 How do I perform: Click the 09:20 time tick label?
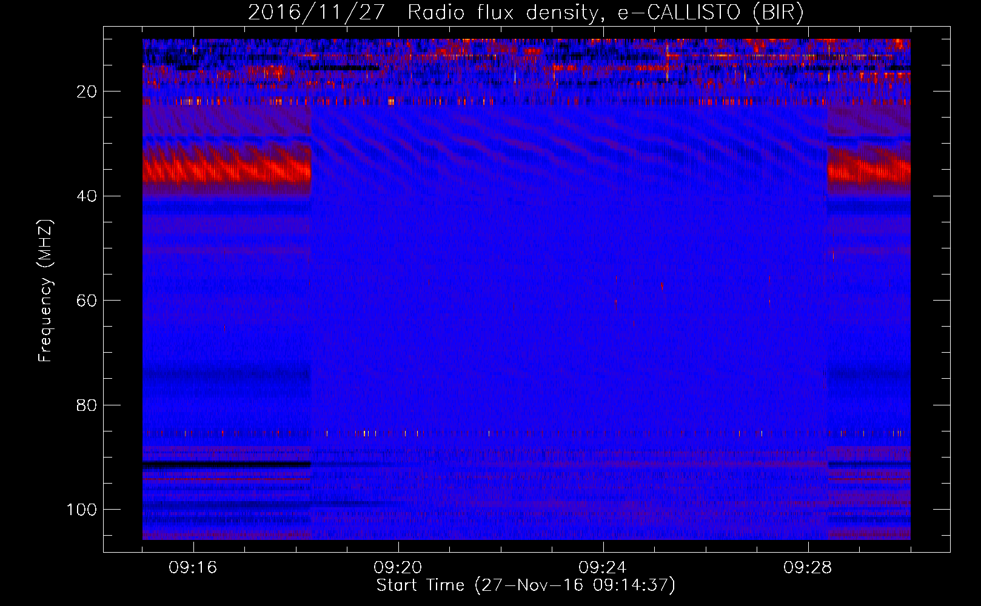398,568
